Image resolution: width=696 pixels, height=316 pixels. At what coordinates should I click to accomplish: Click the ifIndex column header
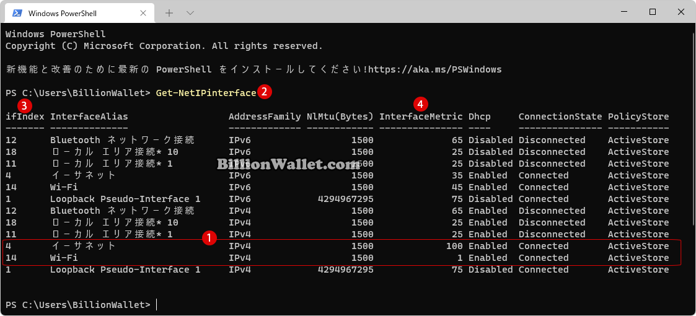25,116
